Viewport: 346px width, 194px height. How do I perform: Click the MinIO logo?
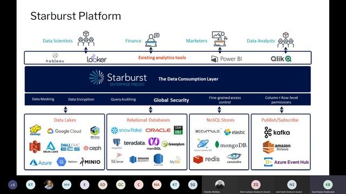(90, 162)
